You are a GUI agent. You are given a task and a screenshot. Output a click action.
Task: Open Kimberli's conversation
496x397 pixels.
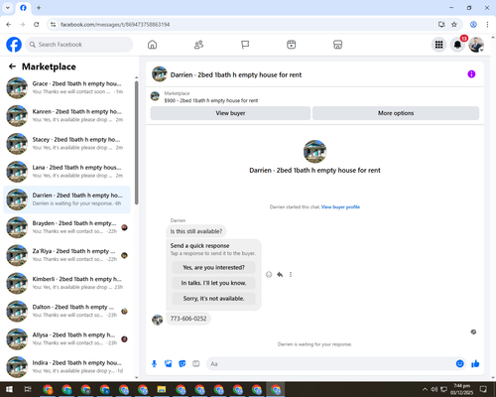(x=67, y=283)
